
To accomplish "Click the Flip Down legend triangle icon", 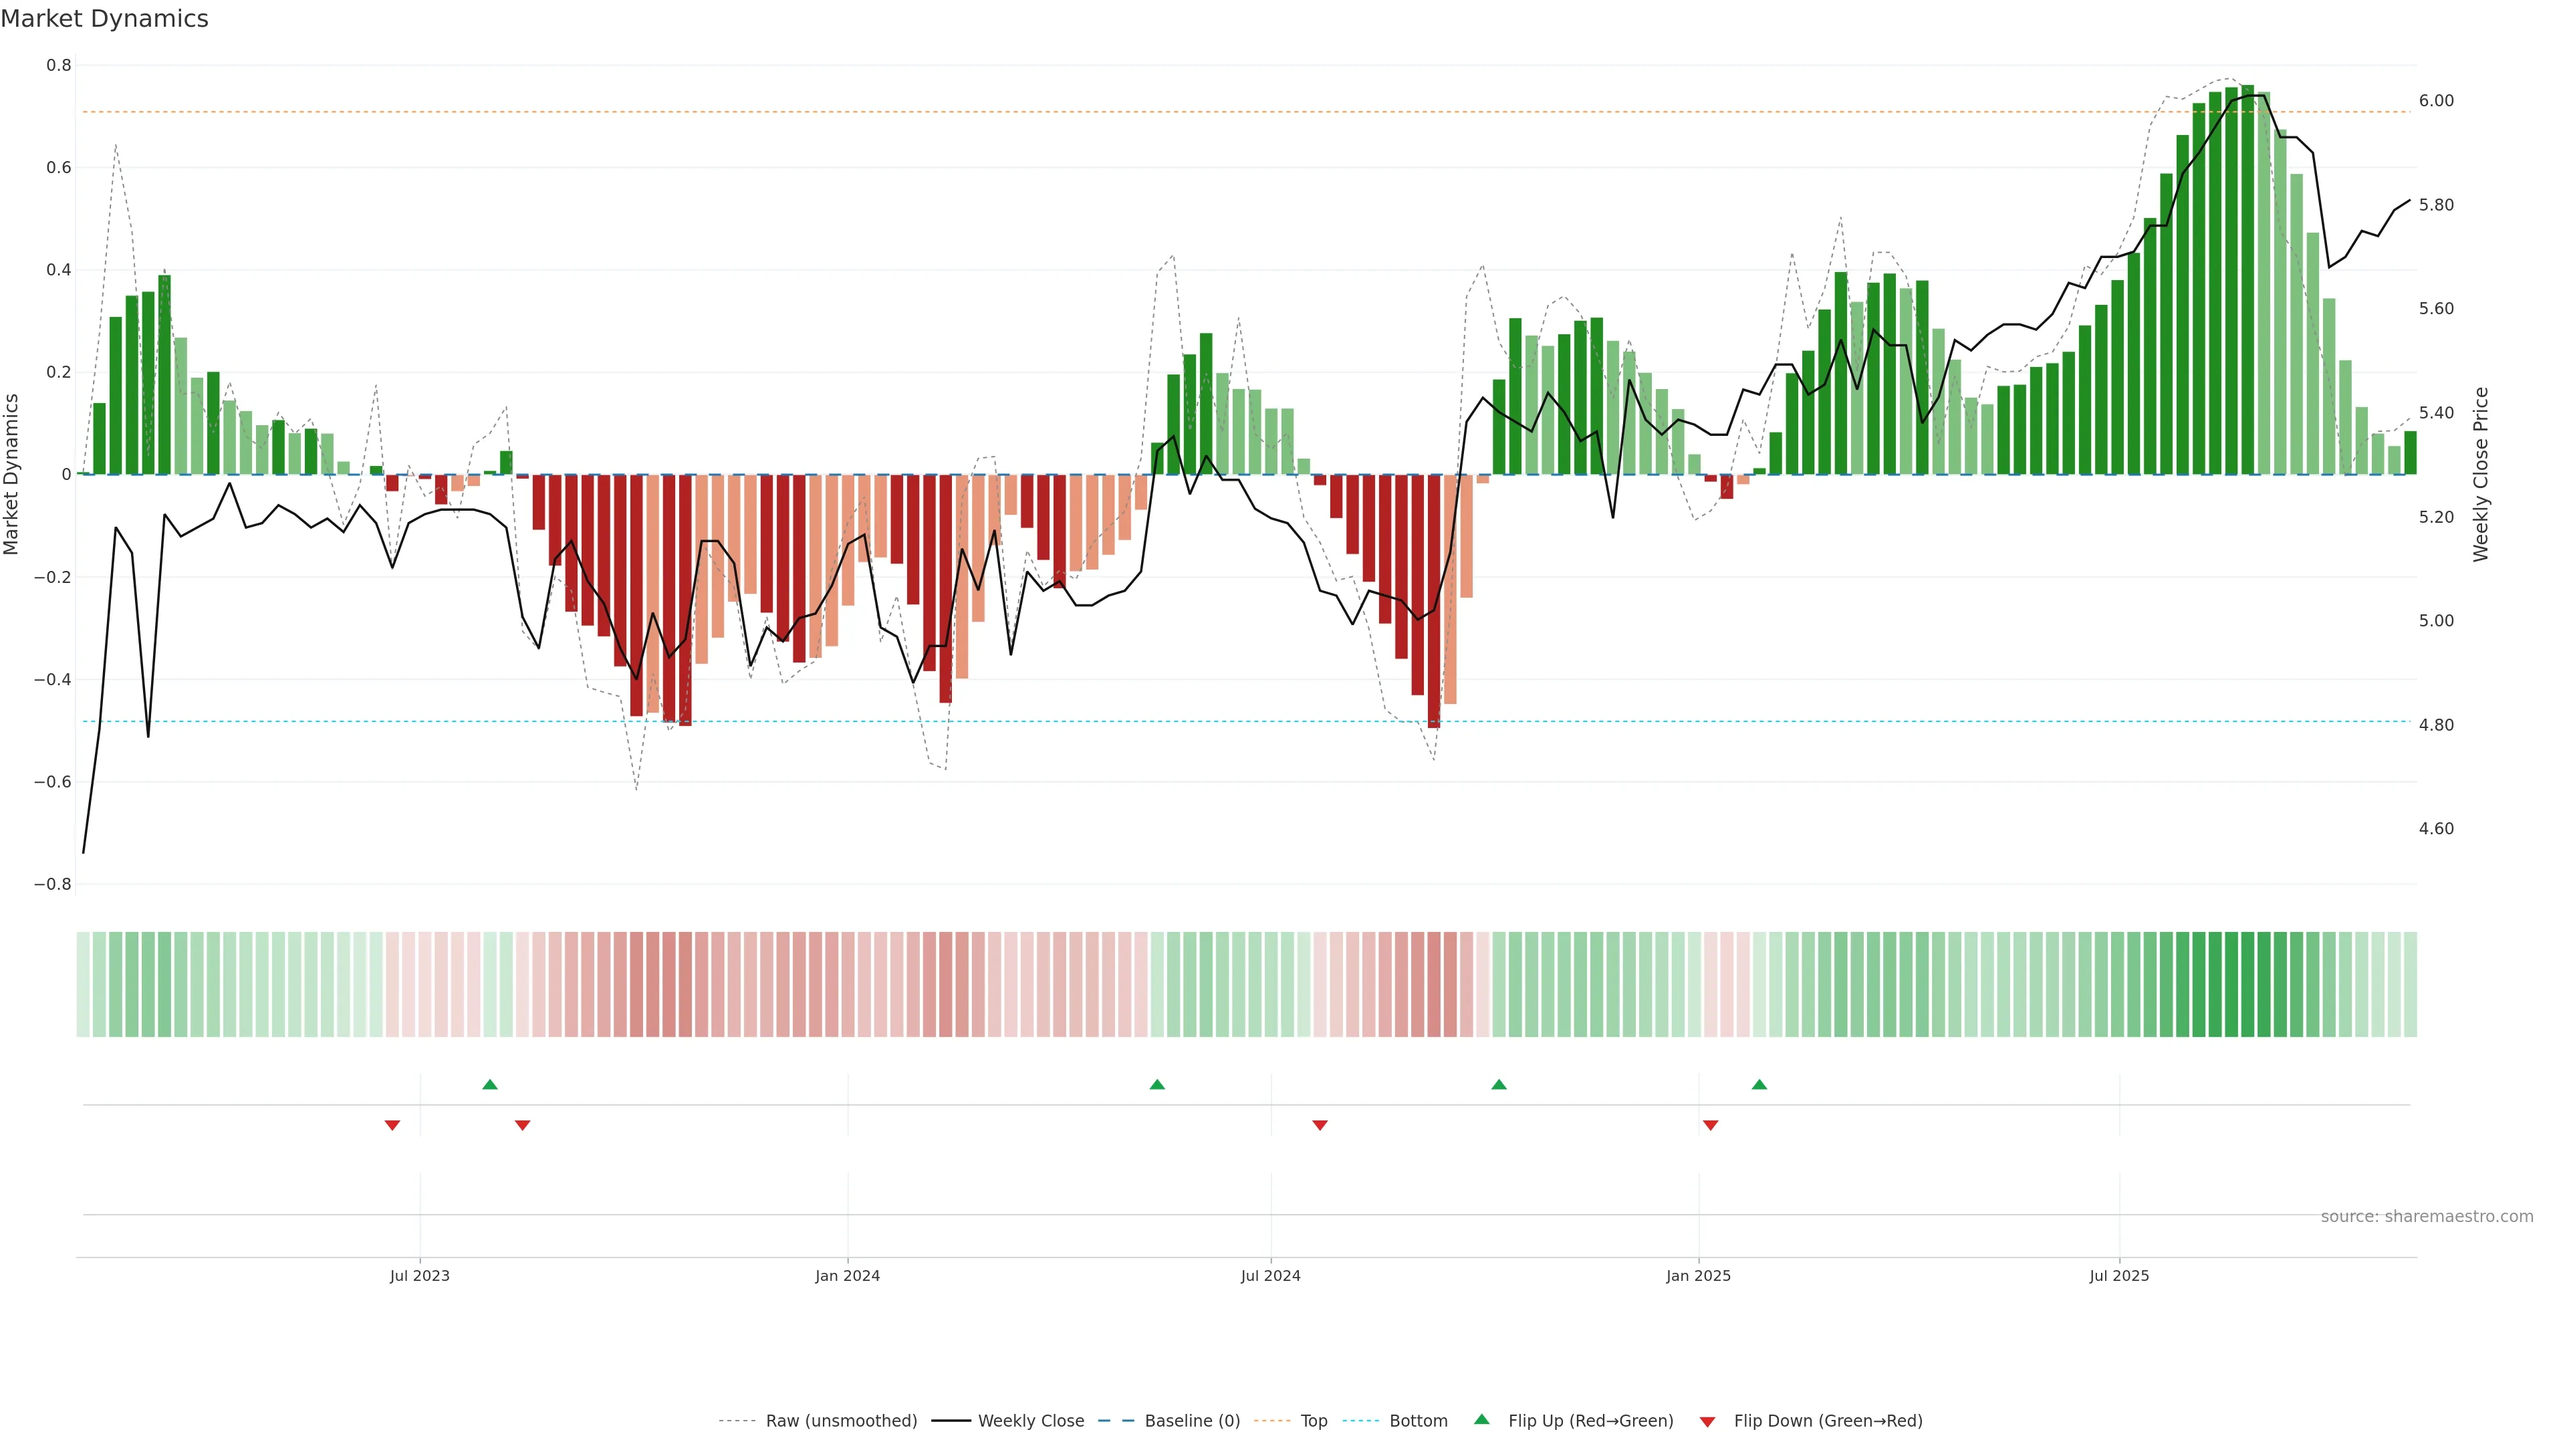I will (1707, 1421).
